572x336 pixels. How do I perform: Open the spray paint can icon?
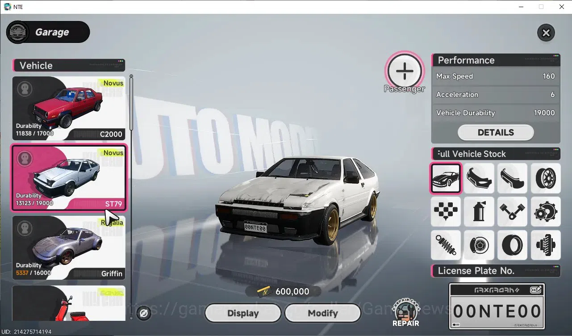point(479,211)
